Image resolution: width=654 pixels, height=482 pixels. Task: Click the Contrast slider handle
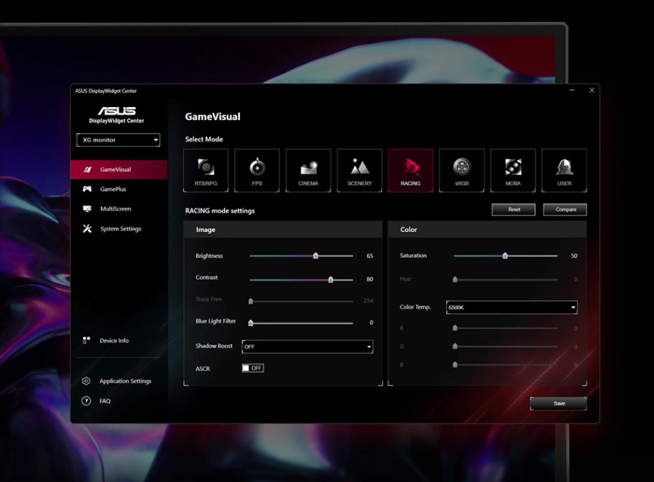pyautogui.click(x=331, y=279)
